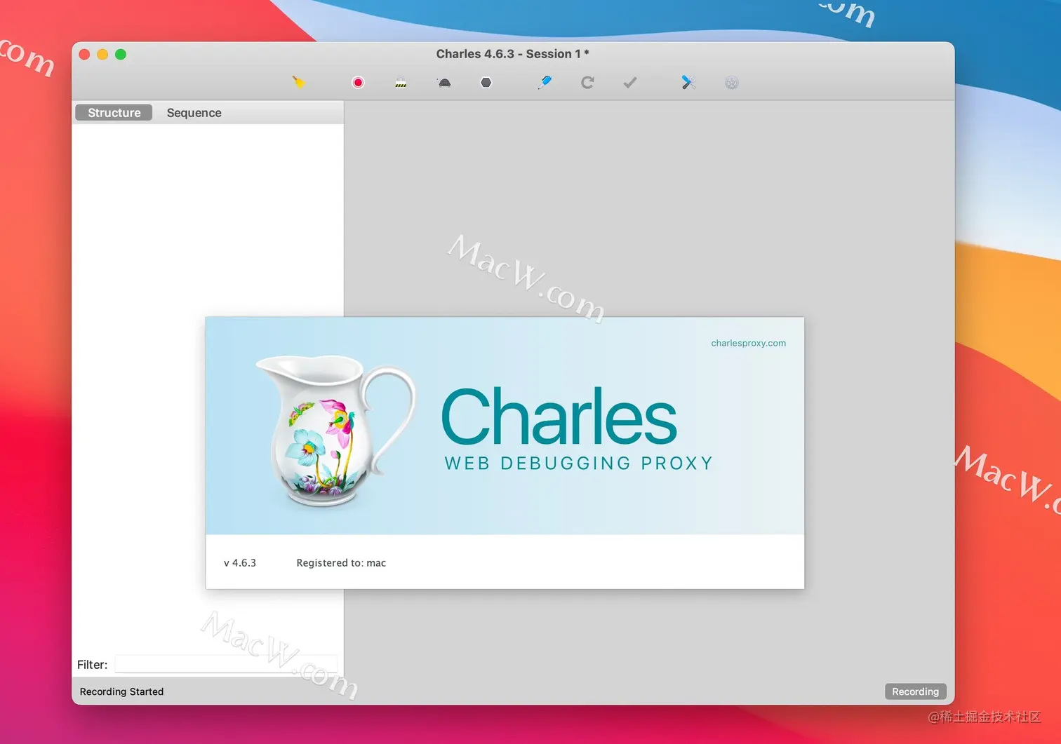The height and width of the screenshot is (744, 1061).
Task: Click the 'Recording Started' status text
Action: (x=121, y=691)
